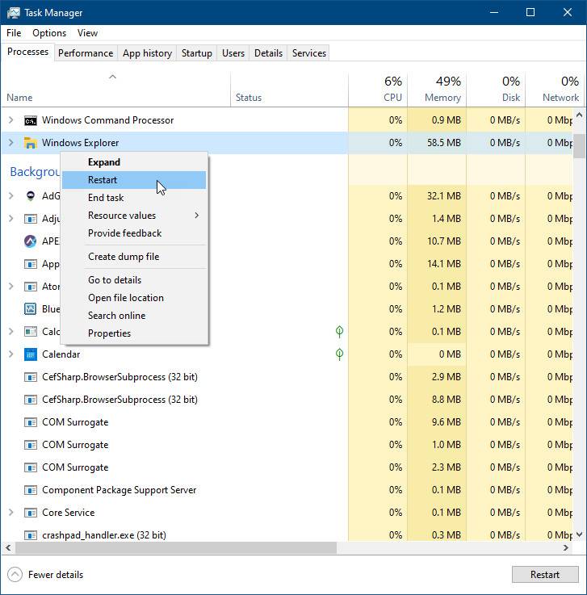Click the Core Service process icon
Screen dimensions: 587x595
pos(31,513)
